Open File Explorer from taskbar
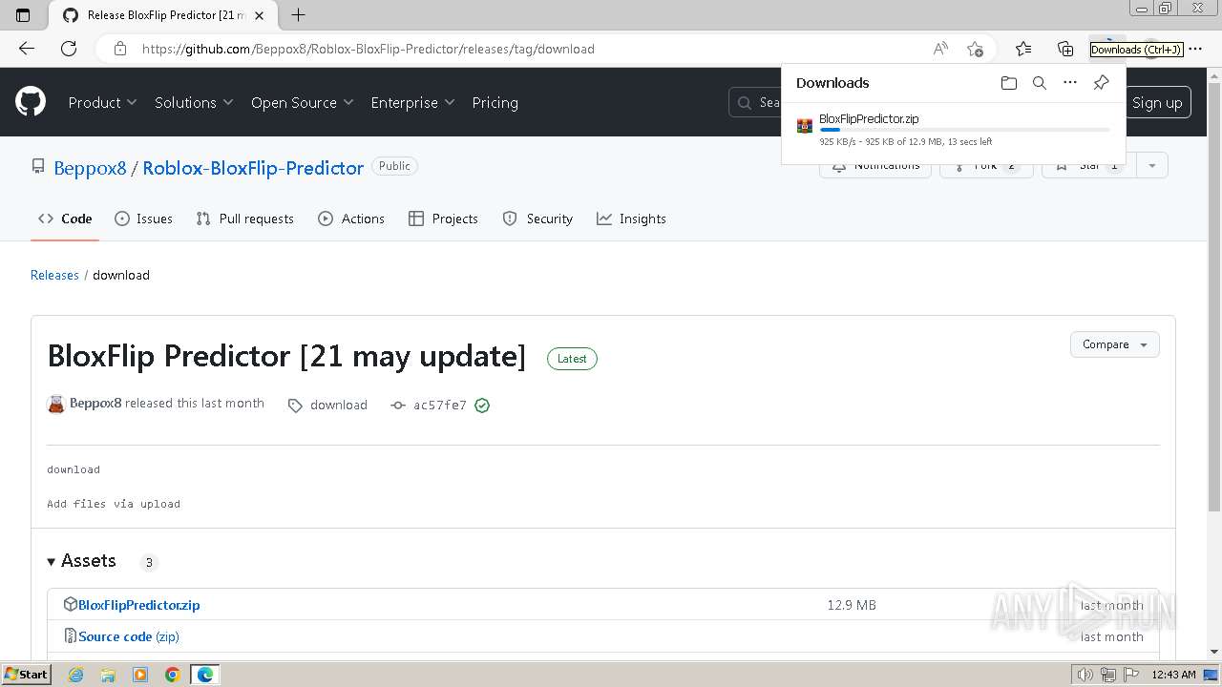 [x=108, y=675]
